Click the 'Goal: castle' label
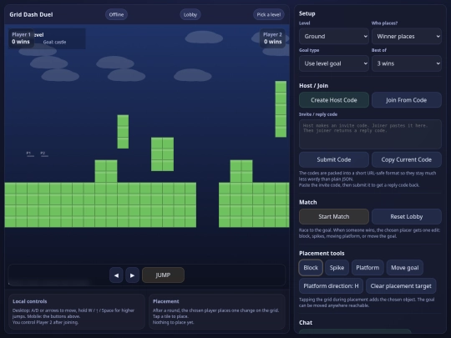The image size is (451, 338). [54, 42]
